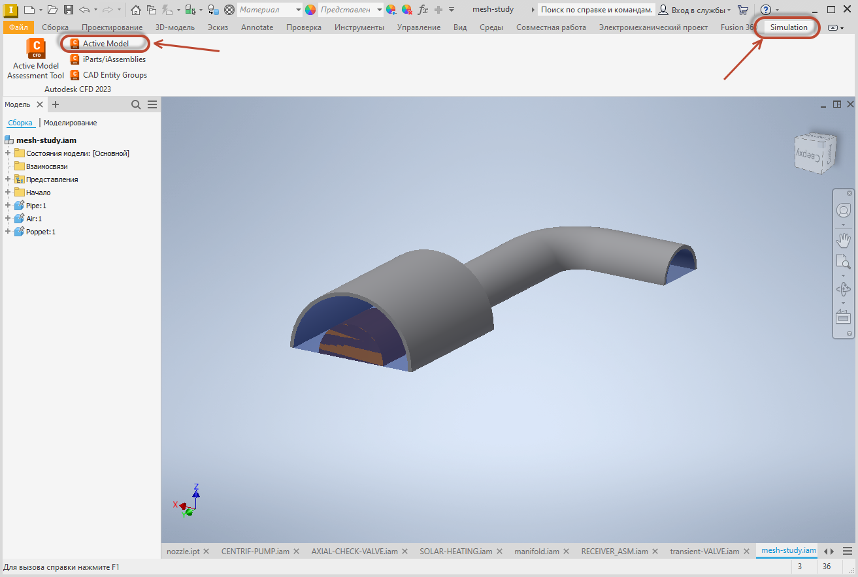Create a new file from quick access toolbar
858x577 pixels.
(x=28, y=10)
